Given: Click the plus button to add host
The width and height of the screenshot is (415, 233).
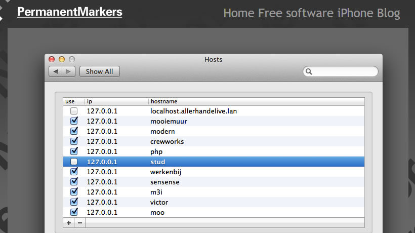Looking at the screenshot, I should coord(68,223).
